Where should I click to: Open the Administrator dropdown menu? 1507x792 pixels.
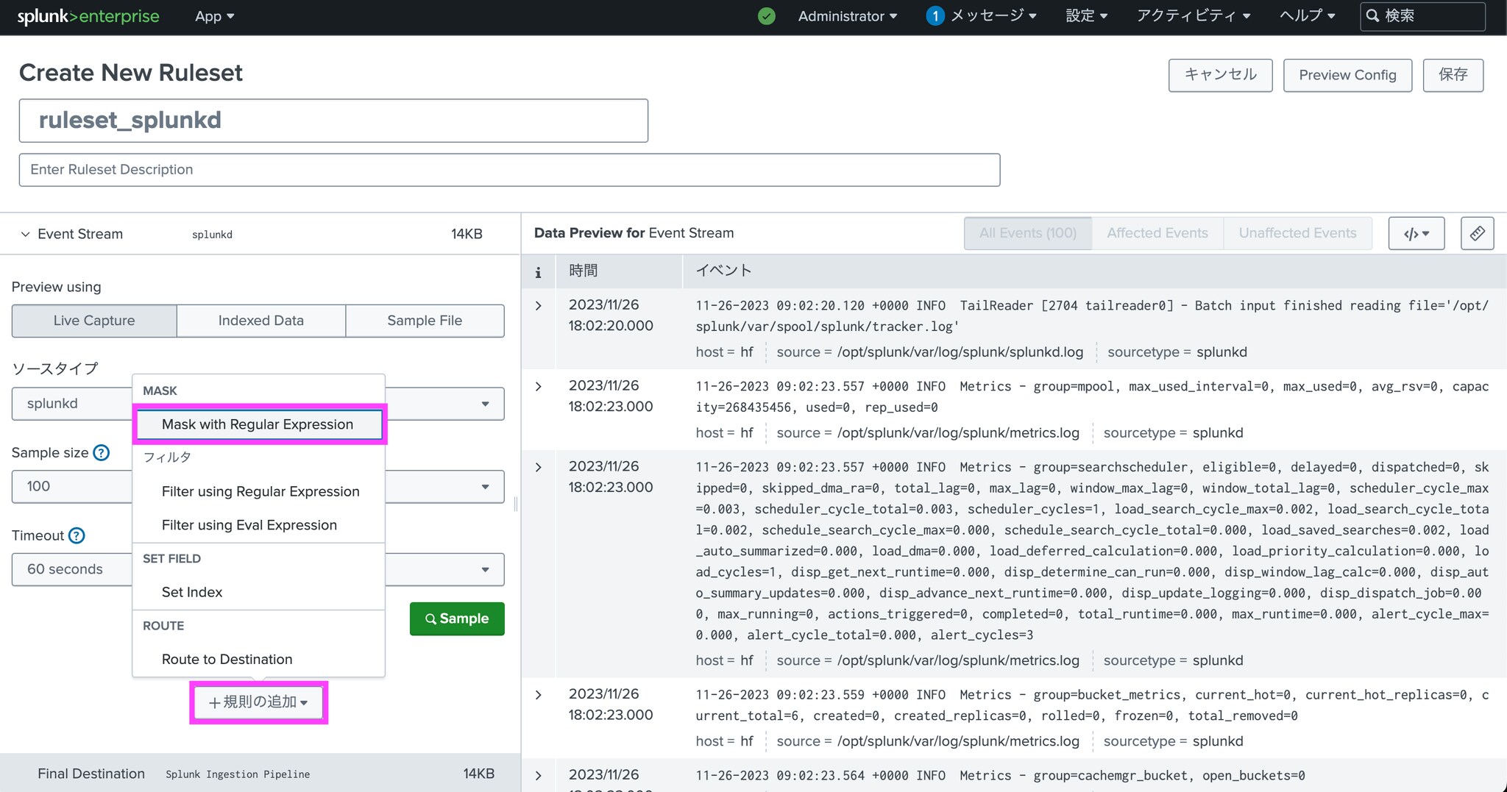847,16
